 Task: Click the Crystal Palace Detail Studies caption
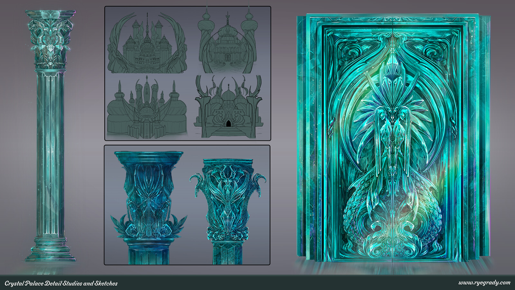(61, 284)
